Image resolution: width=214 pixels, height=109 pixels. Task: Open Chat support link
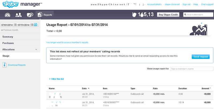(207, 4)
